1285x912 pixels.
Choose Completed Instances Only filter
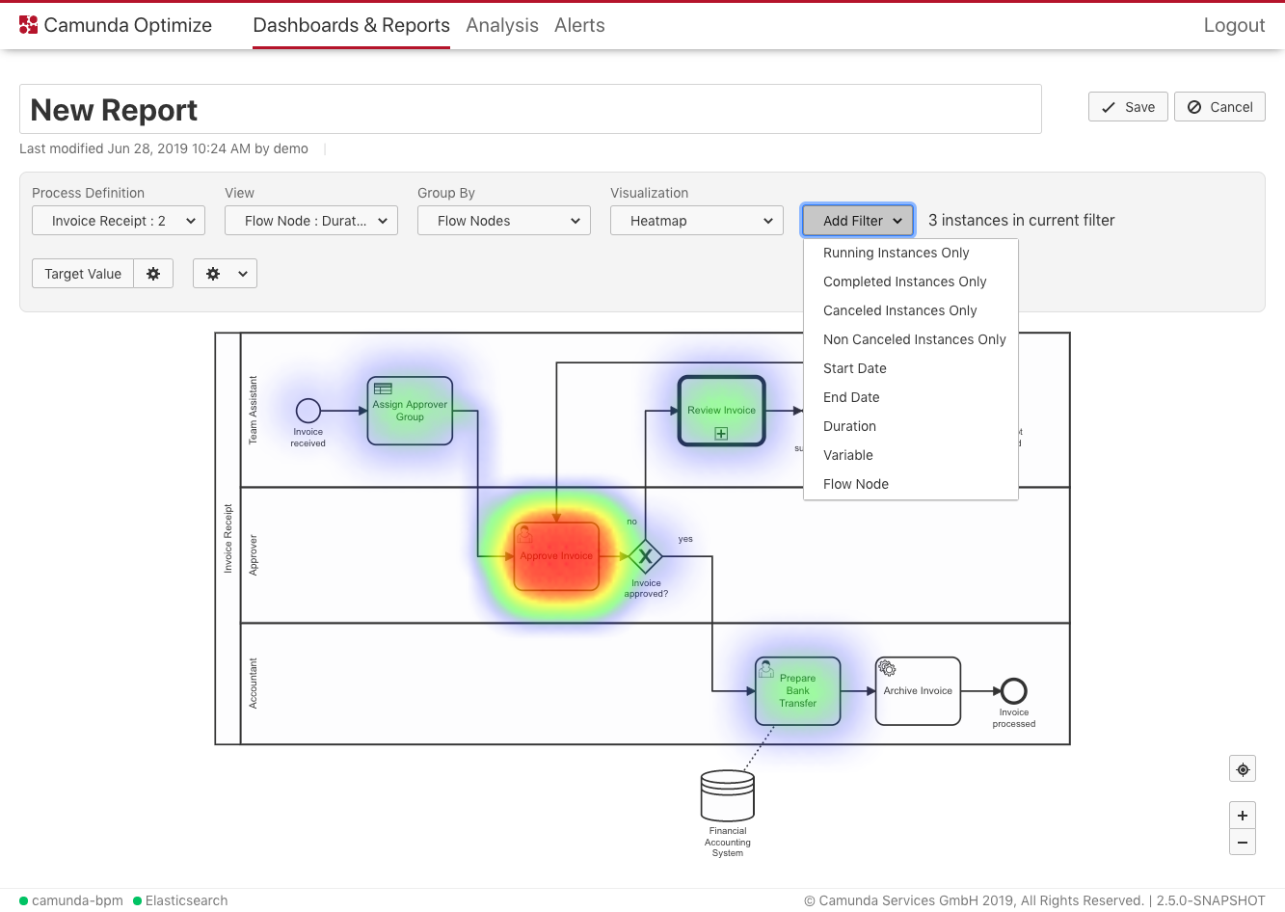[911, 282]
